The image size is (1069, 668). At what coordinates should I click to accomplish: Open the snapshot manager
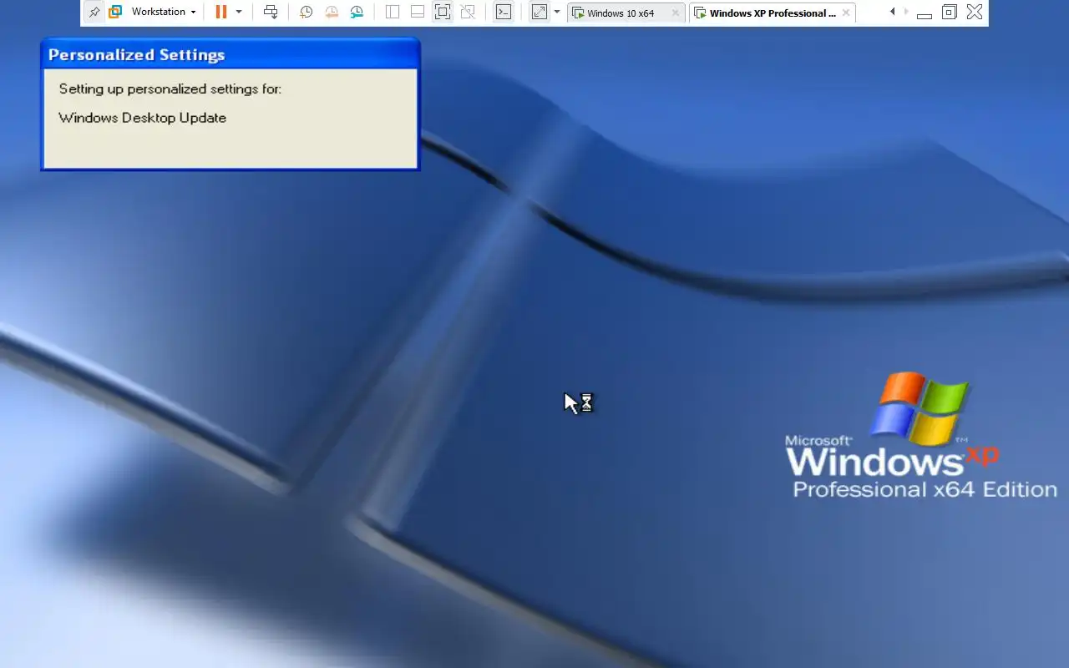(x=357, y=13)
